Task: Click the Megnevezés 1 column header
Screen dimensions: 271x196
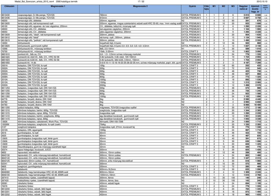Action: point(58,9)
